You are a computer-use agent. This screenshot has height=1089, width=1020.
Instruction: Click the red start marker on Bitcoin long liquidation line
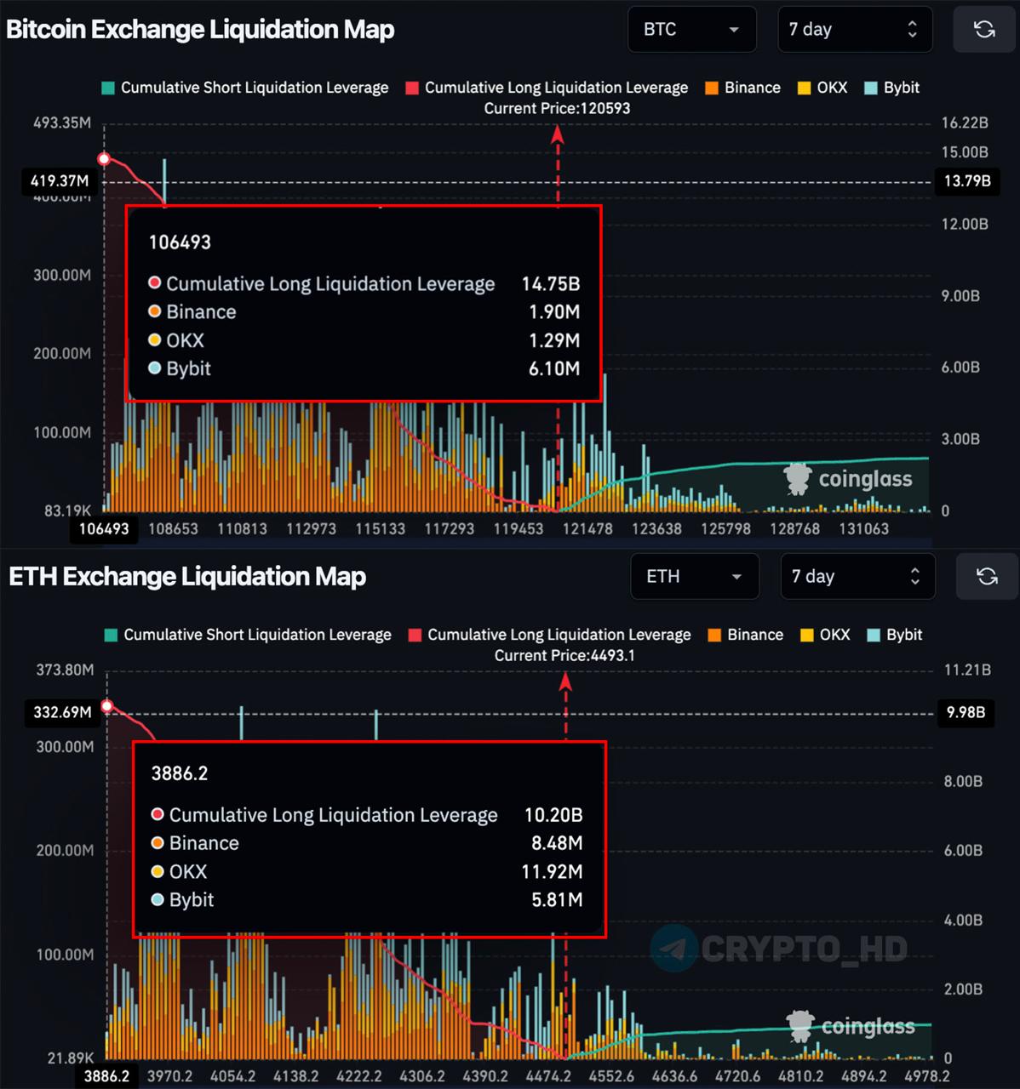[x=105, y=159]
